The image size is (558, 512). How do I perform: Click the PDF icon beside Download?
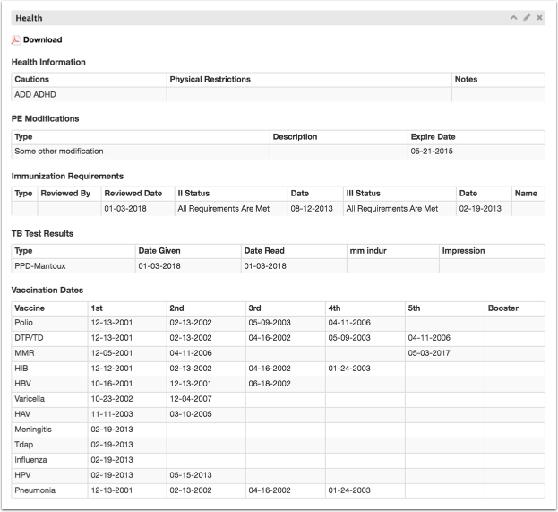point(15,40)
